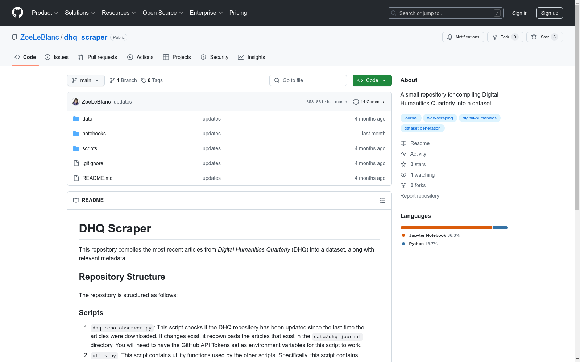Open the digital-humanities topic tag
Viewport: 580px width, 362px height.
click(480, 118)
